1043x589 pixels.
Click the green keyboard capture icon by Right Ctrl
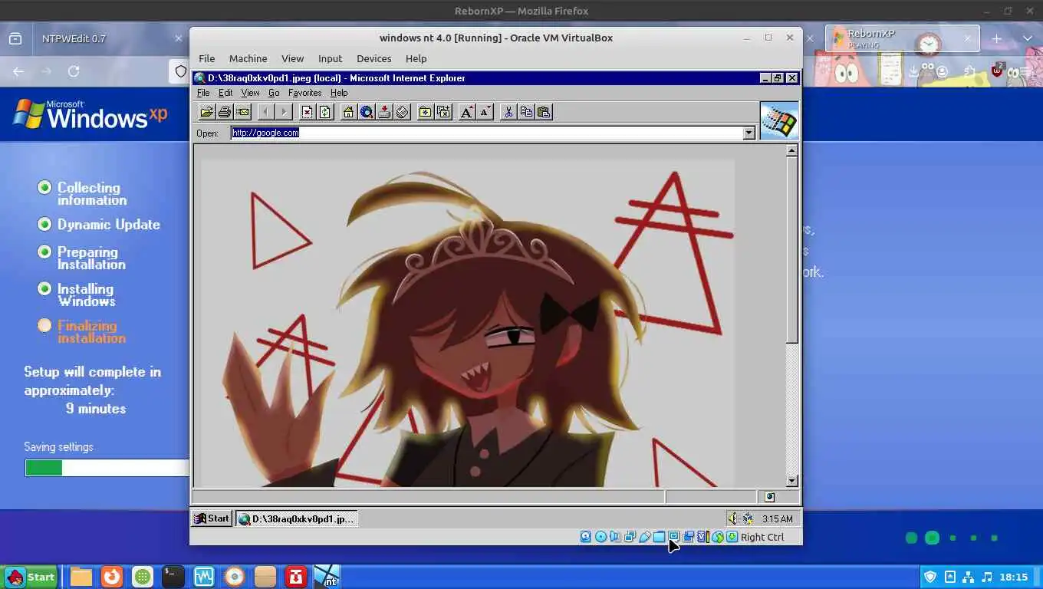point(732,537)
